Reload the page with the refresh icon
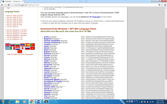167x104 pixels. [9, 5]
